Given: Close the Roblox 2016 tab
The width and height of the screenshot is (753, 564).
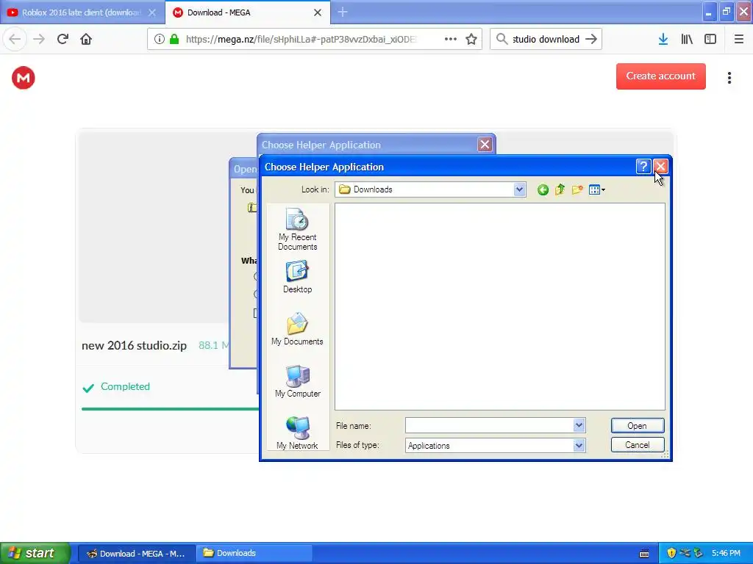Looking at the screenshot, I should (151, 12).
